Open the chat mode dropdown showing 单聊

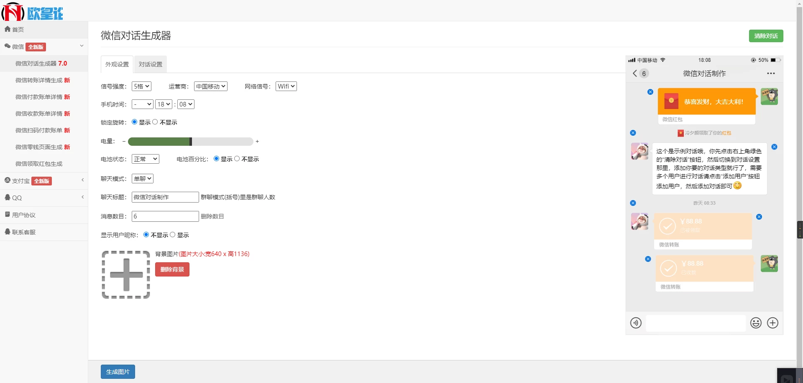coord(142,179)
